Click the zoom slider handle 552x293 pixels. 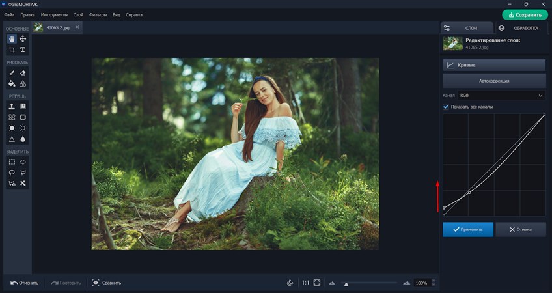click(x=346, y=284)
